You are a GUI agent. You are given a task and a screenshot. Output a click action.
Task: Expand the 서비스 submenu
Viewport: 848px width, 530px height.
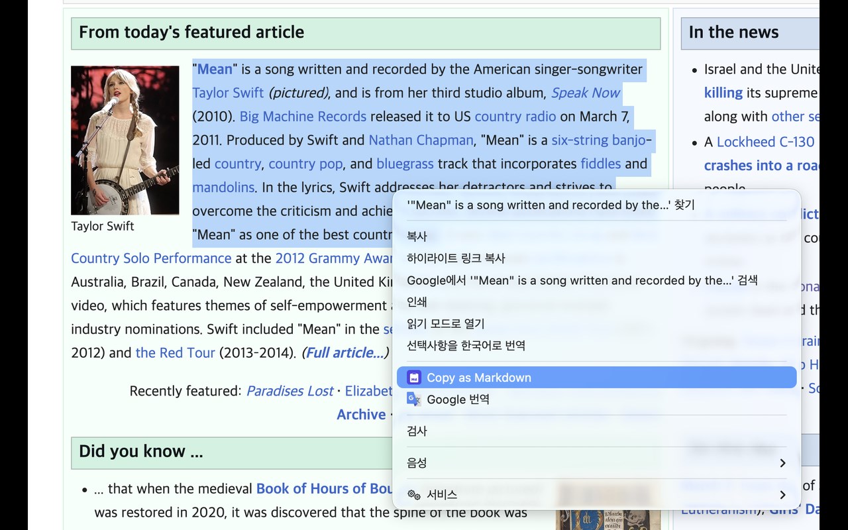(596, 495)
